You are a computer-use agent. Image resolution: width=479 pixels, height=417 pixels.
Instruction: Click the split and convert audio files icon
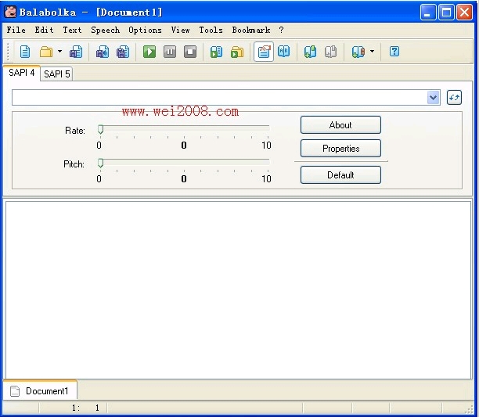tap(123, 52)
